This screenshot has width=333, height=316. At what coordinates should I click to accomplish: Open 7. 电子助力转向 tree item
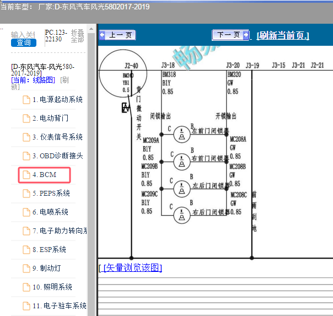point(60,231)
